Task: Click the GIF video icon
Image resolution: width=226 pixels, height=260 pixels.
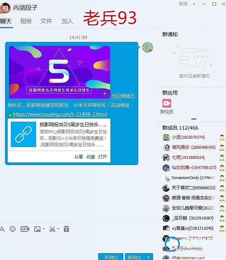Action: click(x=25, y=229)
